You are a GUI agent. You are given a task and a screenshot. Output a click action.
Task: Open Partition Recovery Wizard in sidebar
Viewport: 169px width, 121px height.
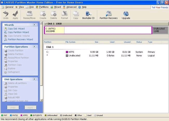(x=20, y=40)
